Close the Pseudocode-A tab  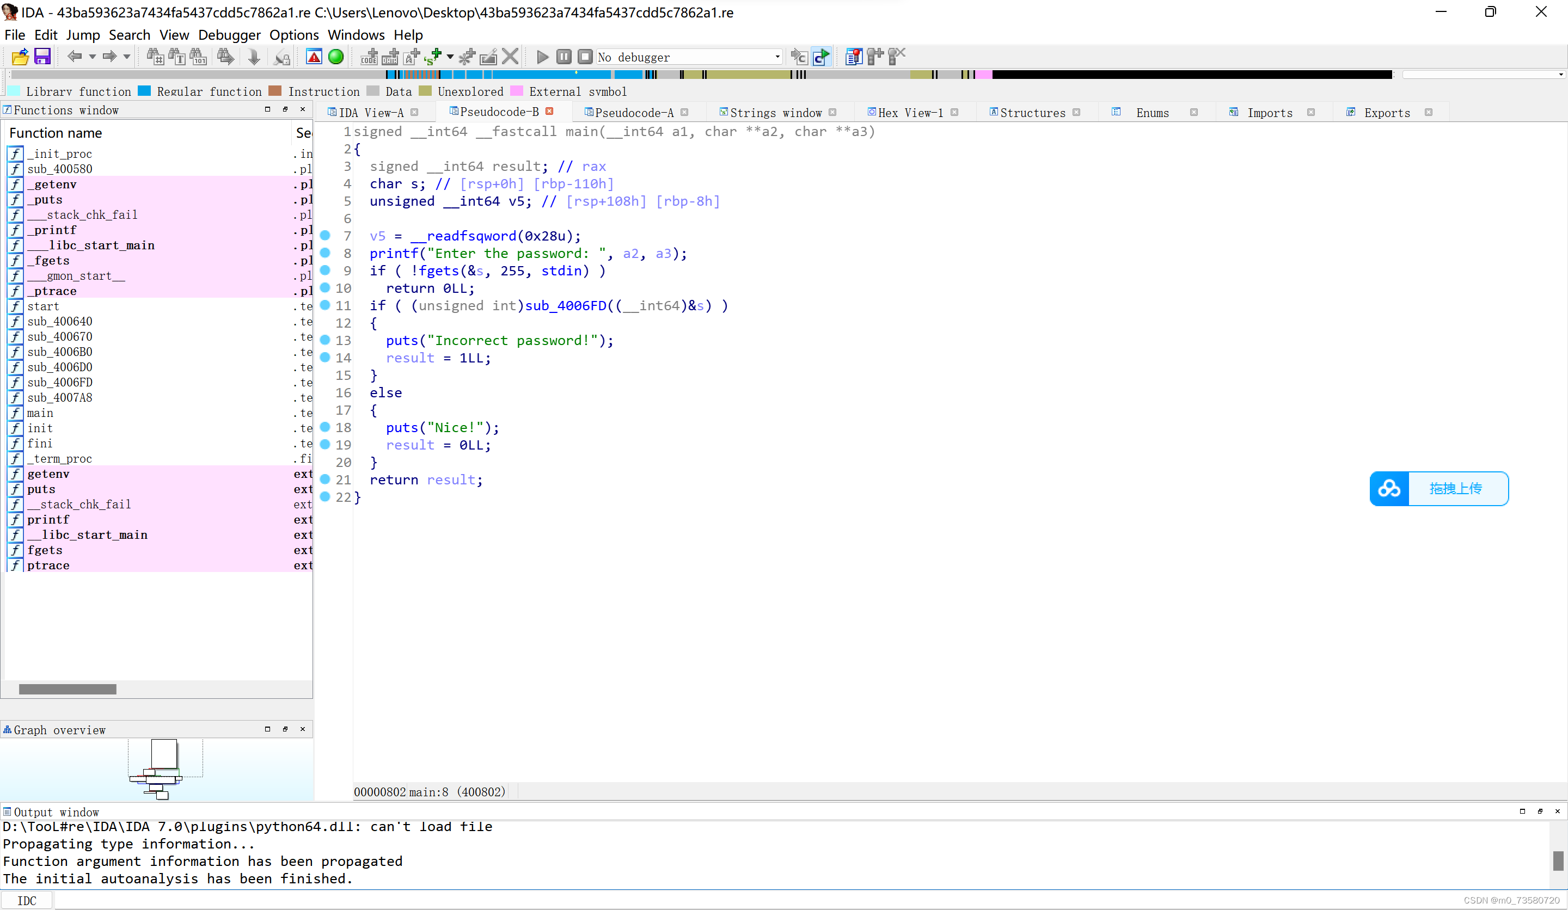tap(685, 113)
